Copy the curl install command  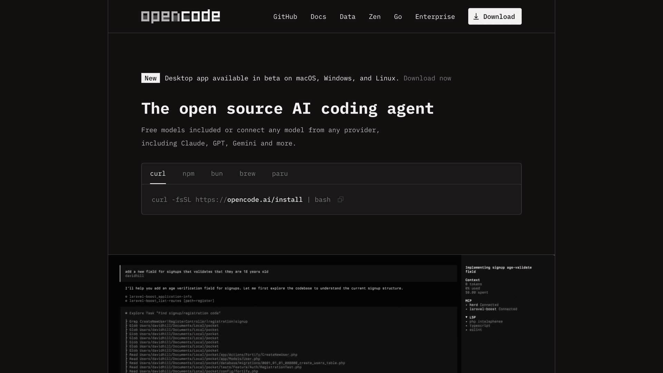pyautogui.click(x=340, y=200)
